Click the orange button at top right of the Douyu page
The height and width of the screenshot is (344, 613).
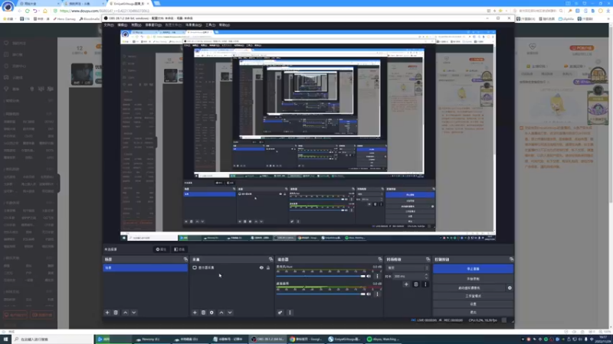tap(582, 48)
